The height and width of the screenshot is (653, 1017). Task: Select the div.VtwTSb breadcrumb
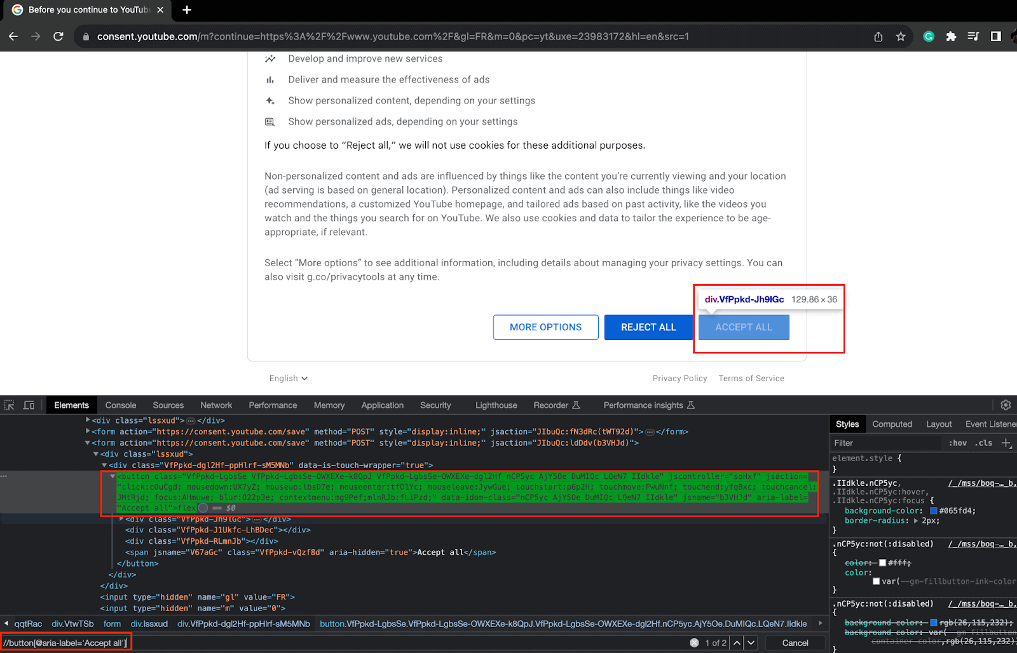pyautogui.click(x=72, y=624)
